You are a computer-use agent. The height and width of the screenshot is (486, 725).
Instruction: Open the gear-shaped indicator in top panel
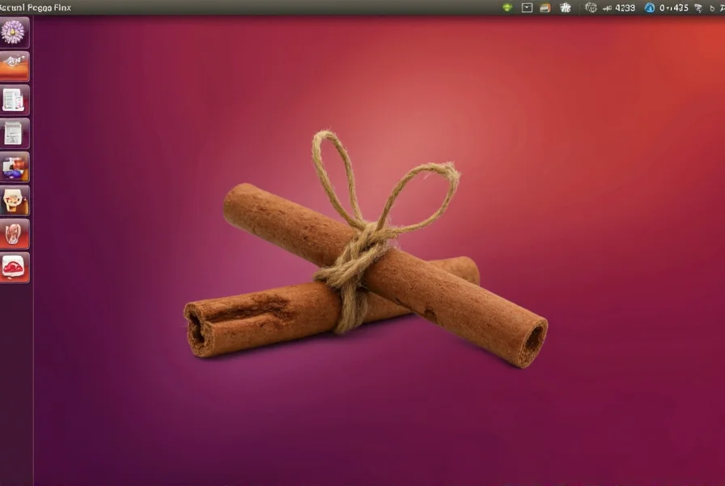591,7
